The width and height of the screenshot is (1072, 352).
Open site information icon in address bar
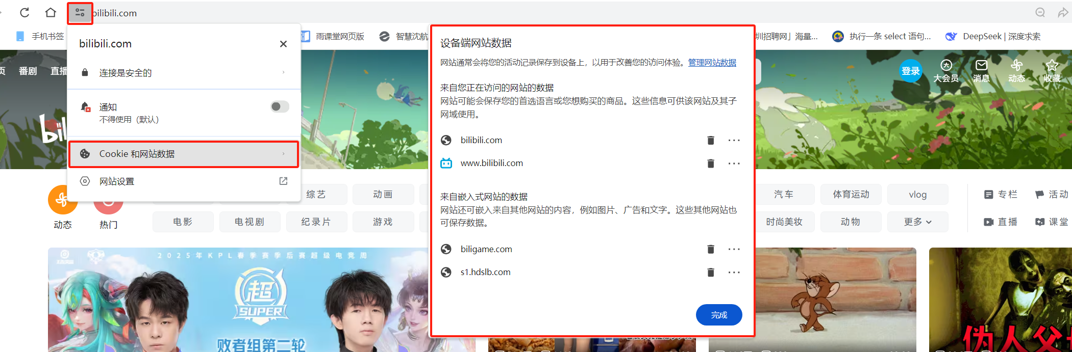coord(80,13)
